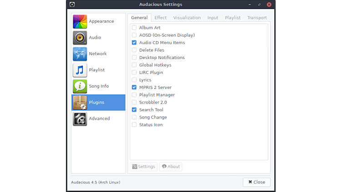
Task: Open the Transport tab
Action: point(257,18)
